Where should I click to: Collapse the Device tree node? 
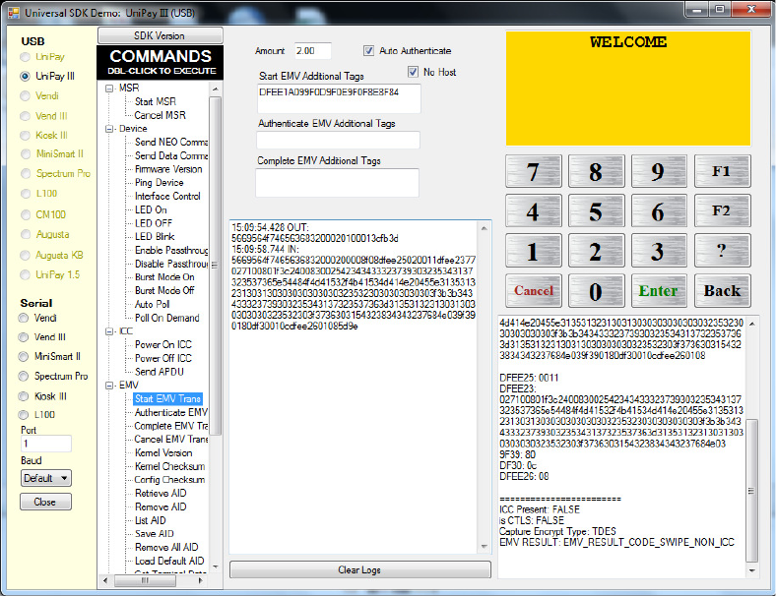pos(109,129)
